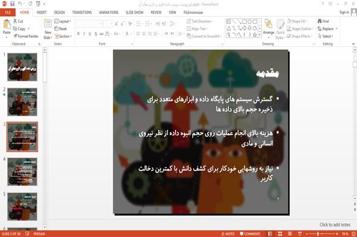The height and width of the screenshot is (237, 357).
Task: Toggle Strikethrough formatting
Action: click(x=102, y=34)
